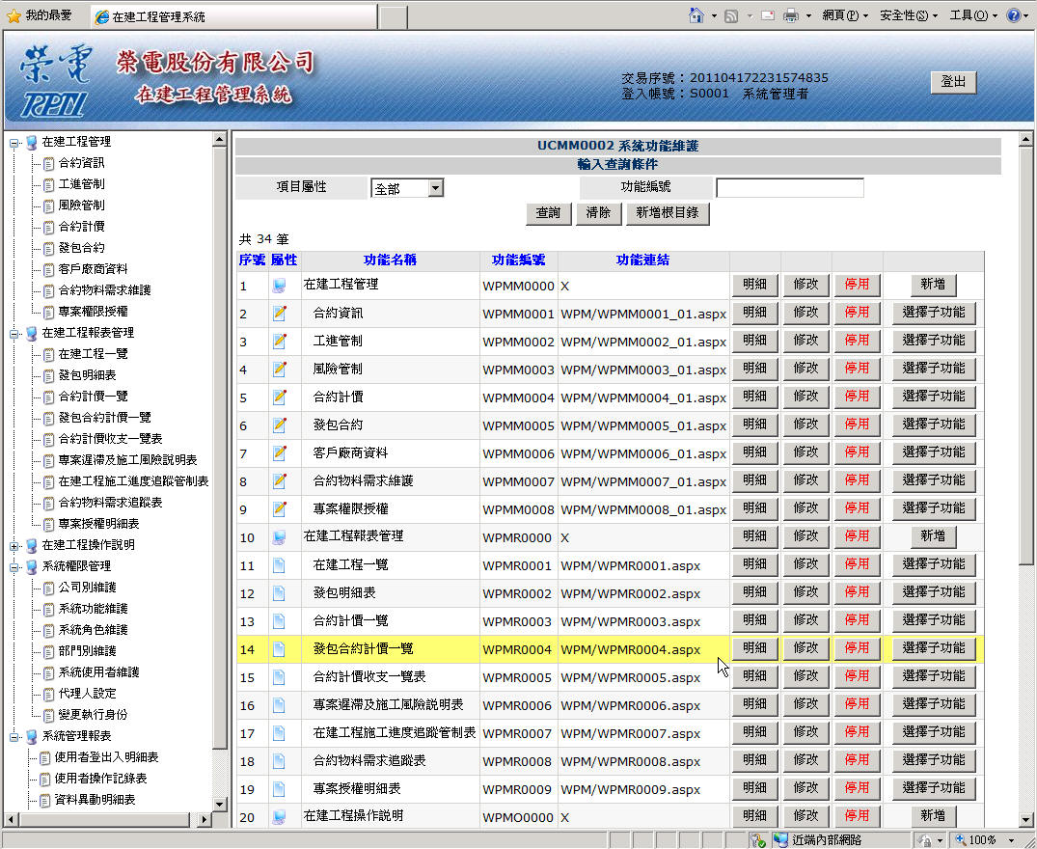Viewport: 1037px width, 849px height.
Task: Open the 項目屬性 dropdown showing 全部
Action: [435, 188]
